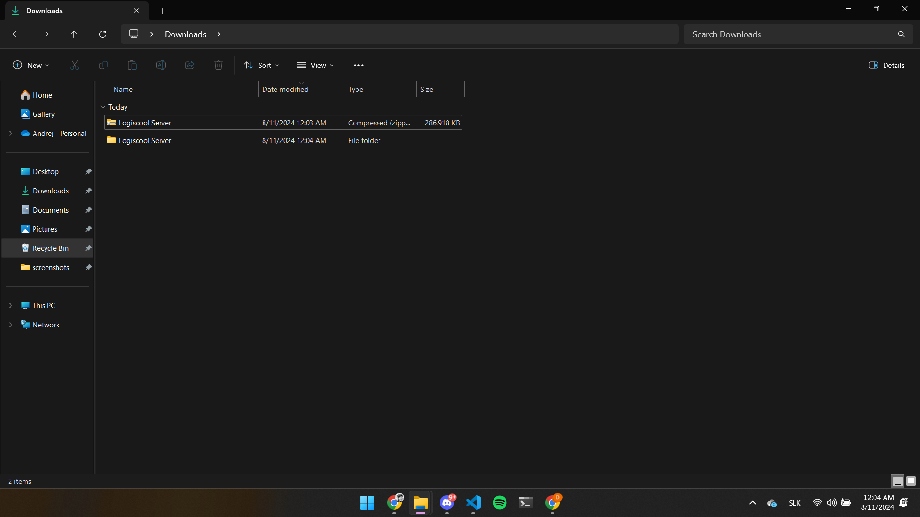Image resolution: width=920 pixels, height=517 pixels.
Task: Expand Network in navigation pane
Action: coord(11,325)
